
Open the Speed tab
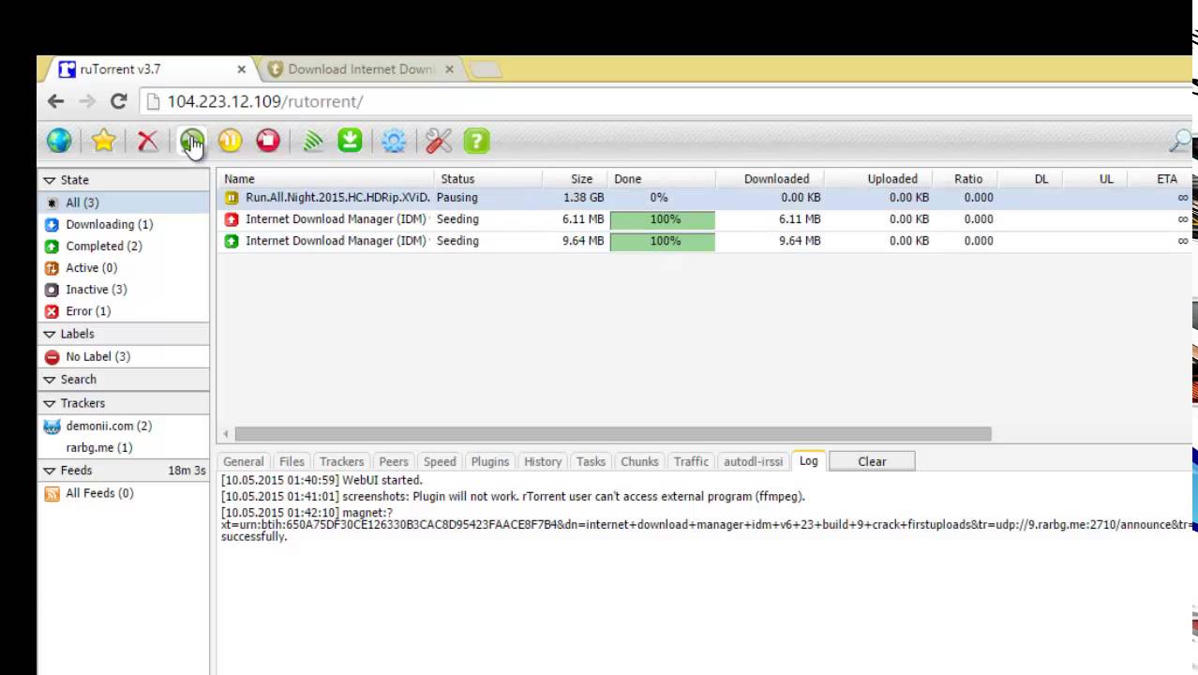tap(439, 461)
